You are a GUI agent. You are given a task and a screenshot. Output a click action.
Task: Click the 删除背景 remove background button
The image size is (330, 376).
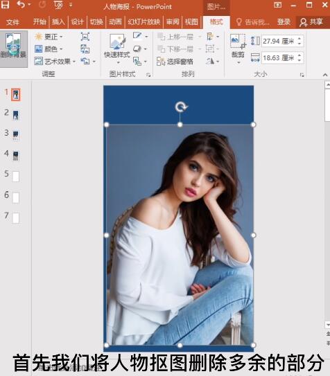[13, 48]
